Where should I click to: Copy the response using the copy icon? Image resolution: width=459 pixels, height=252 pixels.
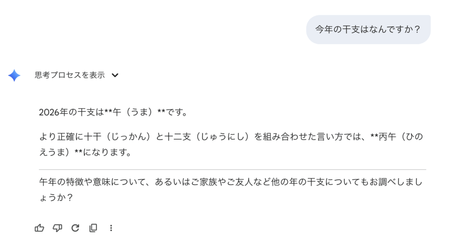point(93,228)
